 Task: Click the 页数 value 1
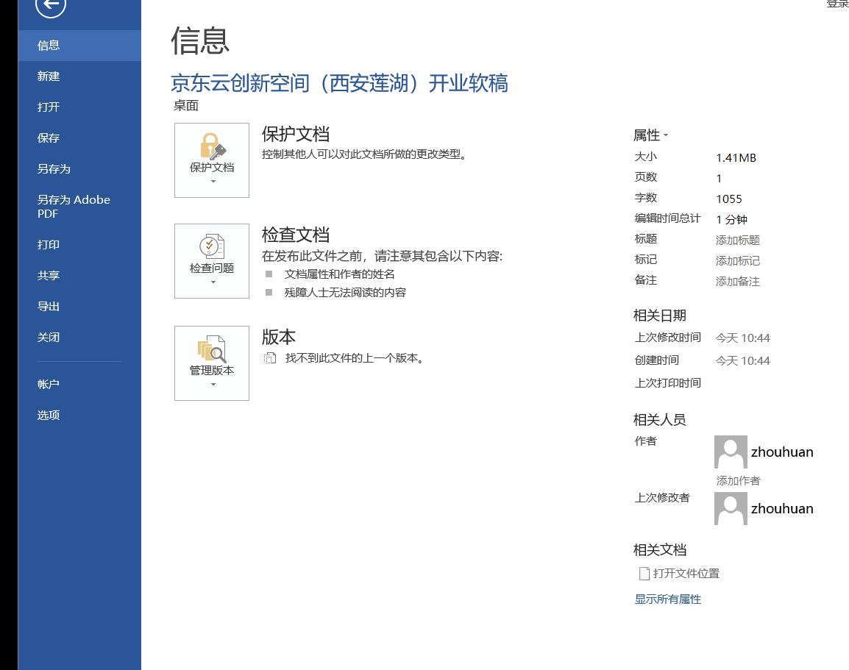tap(719, 178)
